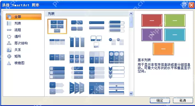Select the trapezoid list layout
The image size is (195, 106).
[x=77, y=88]
